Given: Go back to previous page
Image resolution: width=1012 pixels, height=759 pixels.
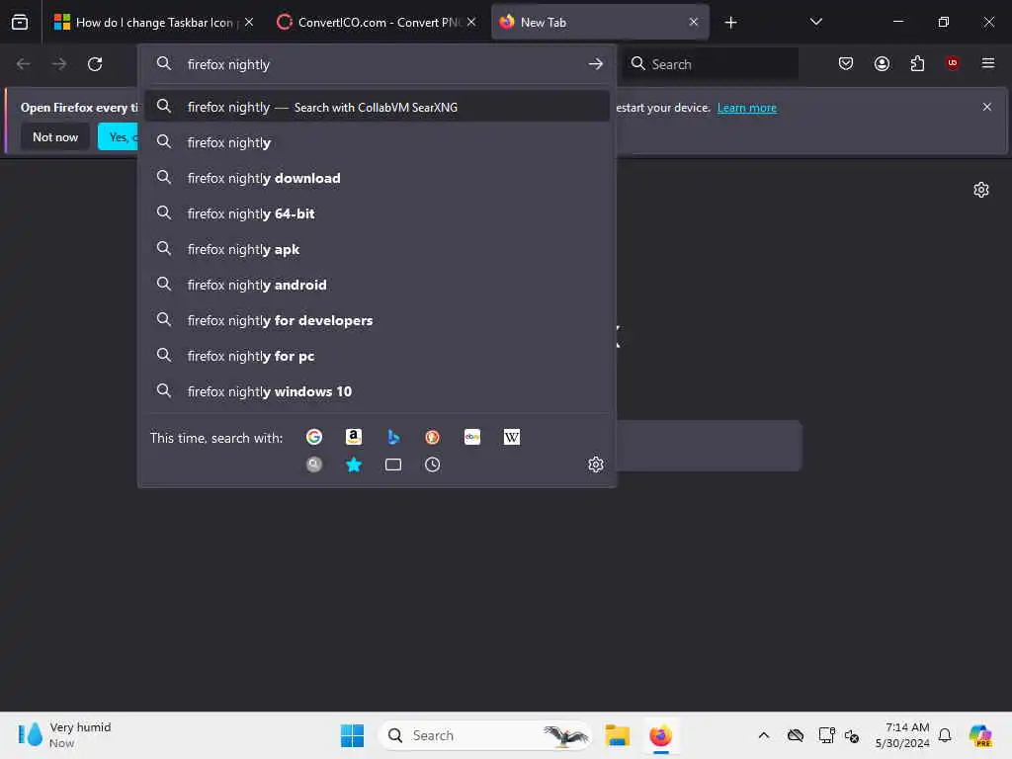Looking at the screenshot, I should coord(24,64).
